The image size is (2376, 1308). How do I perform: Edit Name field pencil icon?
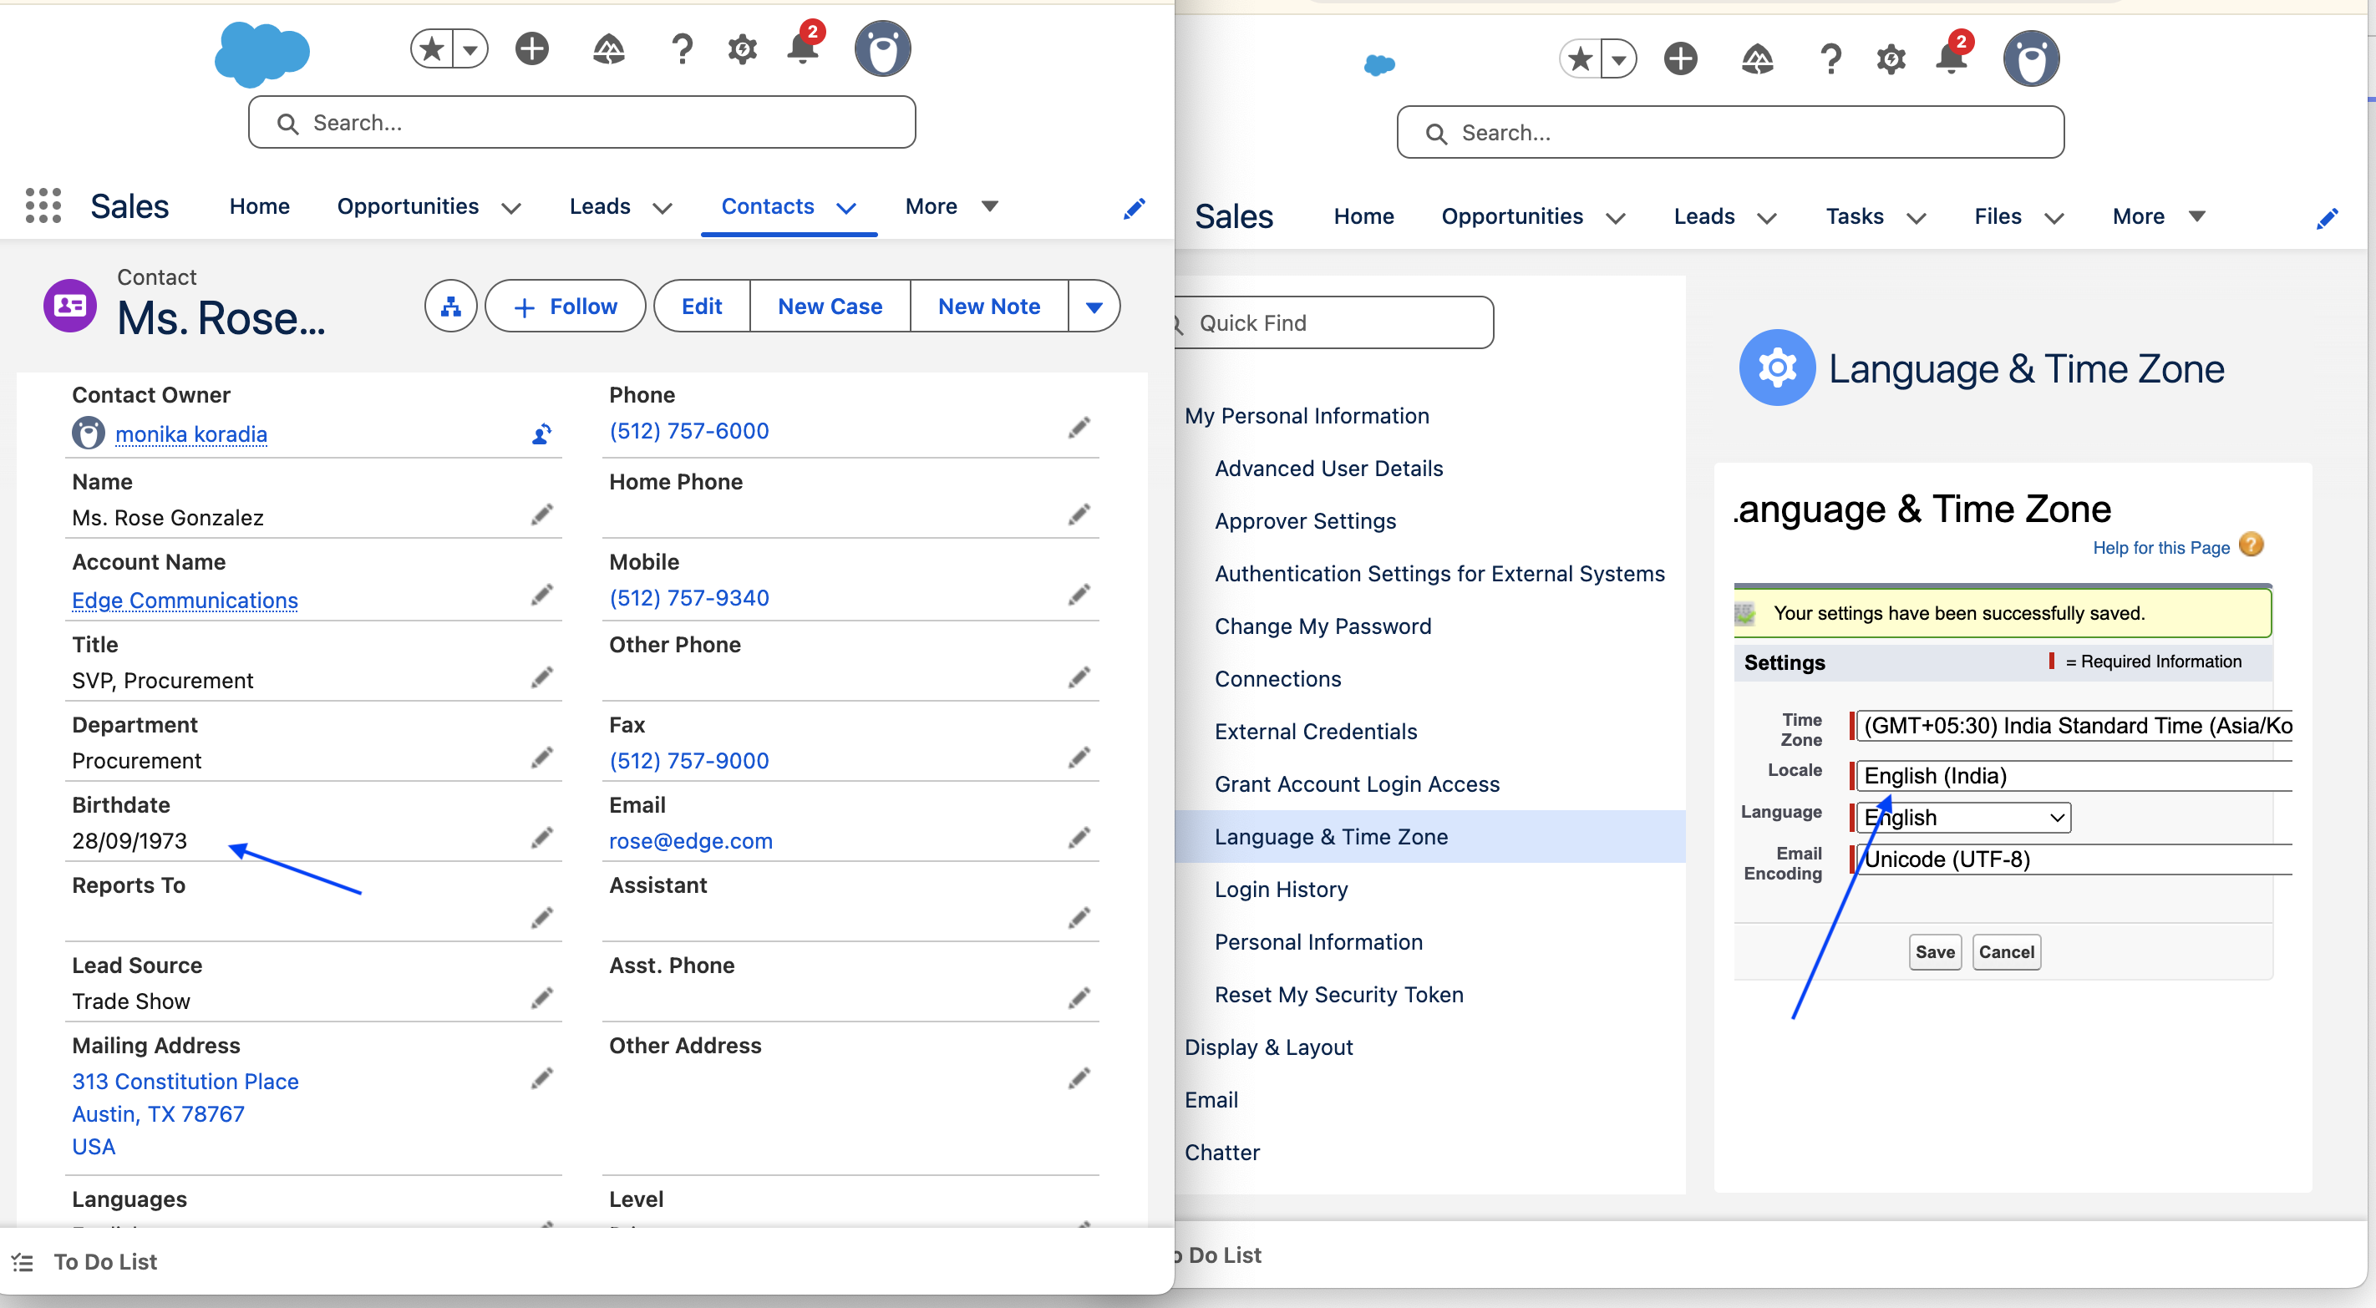[x=542, y=514]
